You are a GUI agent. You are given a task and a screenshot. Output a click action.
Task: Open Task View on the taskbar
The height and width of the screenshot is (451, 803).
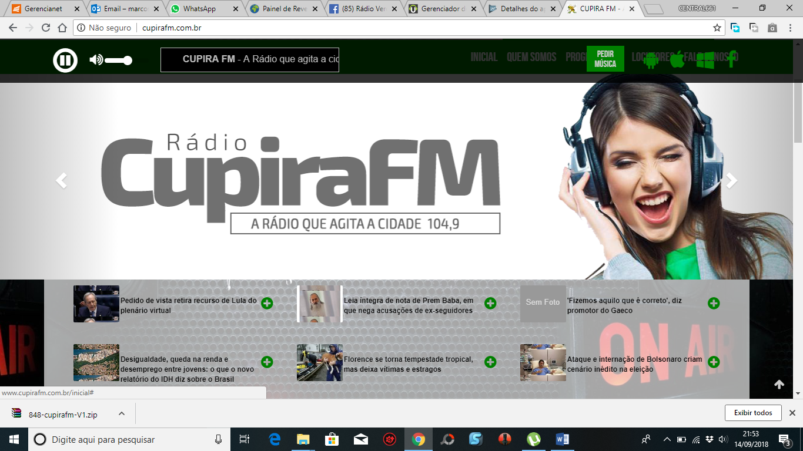click(x=245, y=439)
